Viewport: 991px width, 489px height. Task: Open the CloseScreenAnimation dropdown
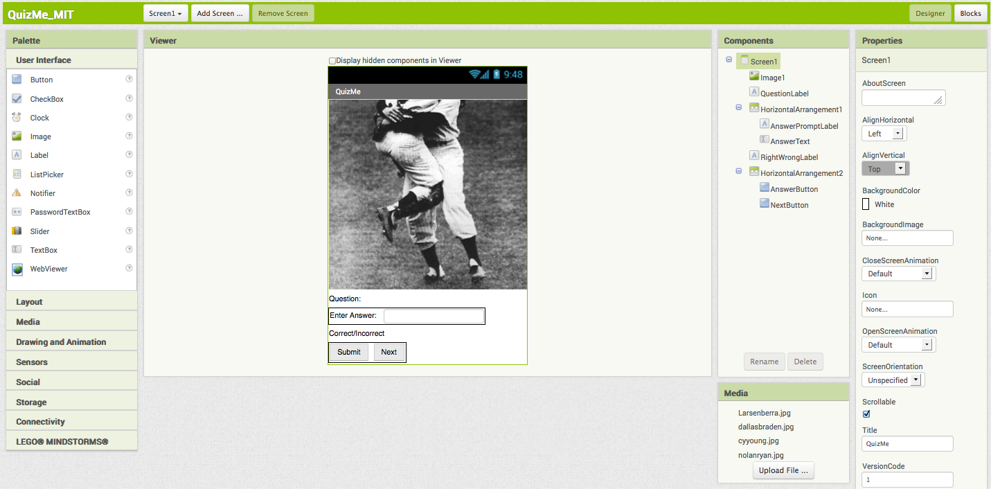click(899, 274)
